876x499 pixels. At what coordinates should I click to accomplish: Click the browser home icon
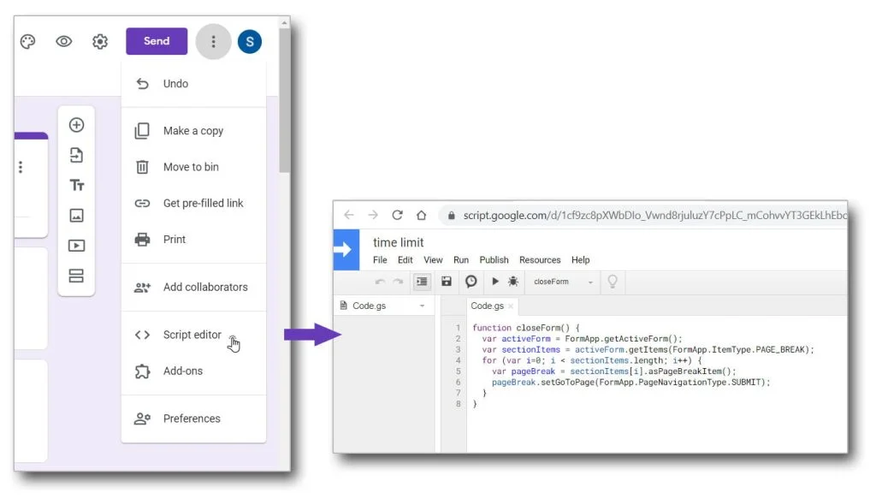421,215
